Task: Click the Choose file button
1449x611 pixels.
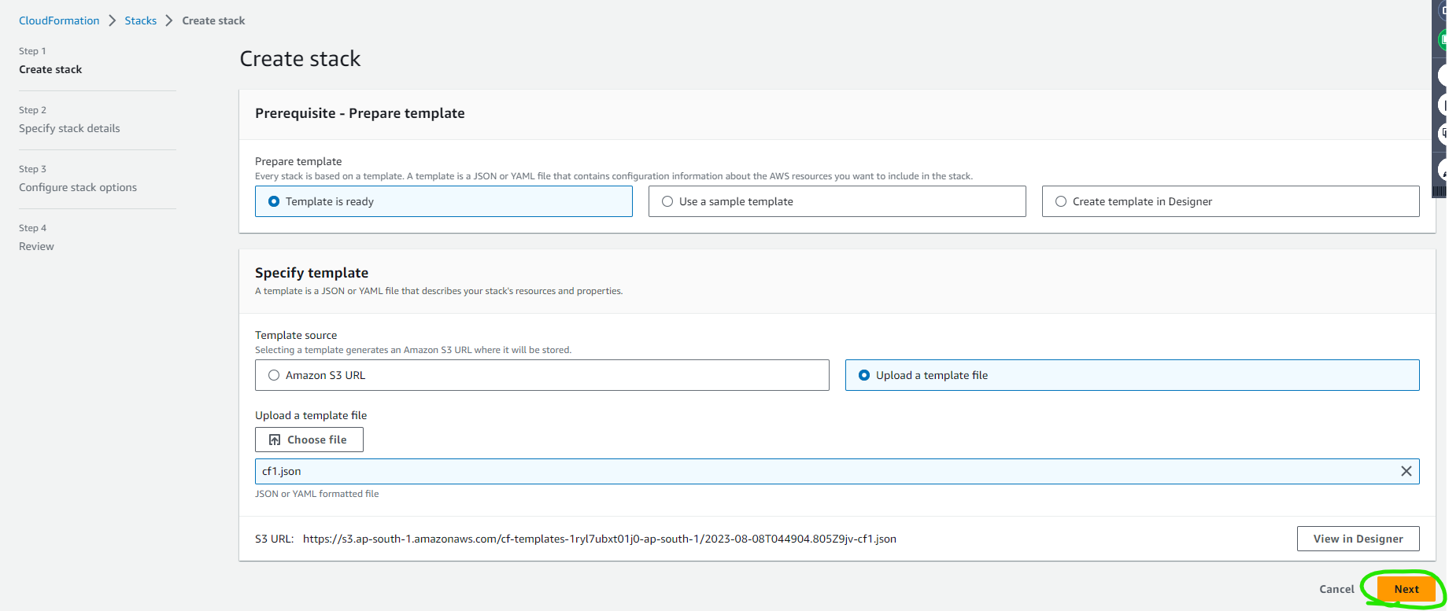Action: (x=309, y=440)
